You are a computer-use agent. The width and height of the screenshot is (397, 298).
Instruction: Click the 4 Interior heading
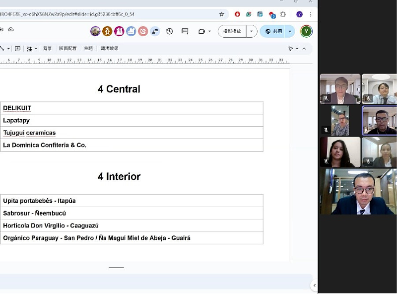(x=119, y=176)
